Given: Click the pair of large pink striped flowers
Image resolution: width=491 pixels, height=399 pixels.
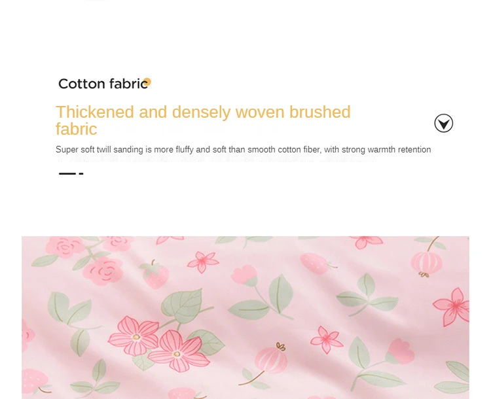Looking at the screenshot, I should (158, 343).
